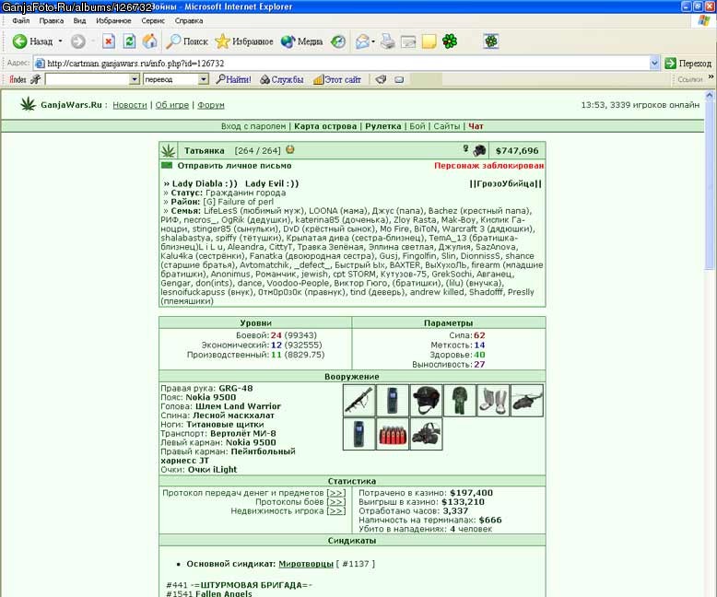717x597 pixels.
Task: Click the Найти! search button
Action: tap(234, 79)
